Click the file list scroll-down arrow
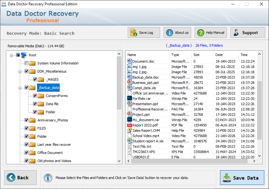Image resolution: width=269 pixels, height=189 pixels. click(259, 156)
